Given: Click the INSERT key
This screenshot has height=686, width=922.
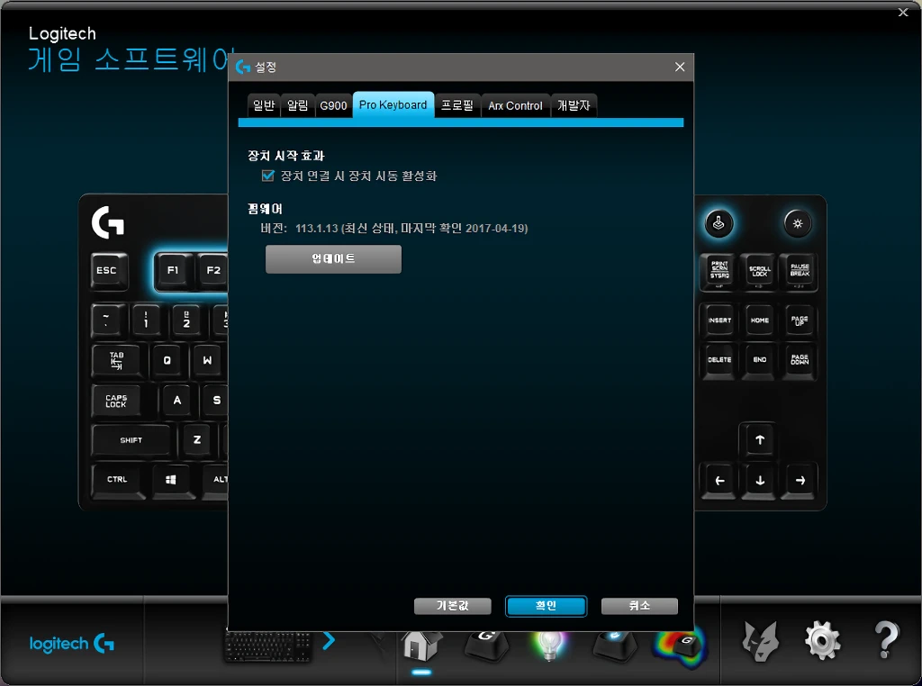Looking at the screenshot, I should point(719,320).
